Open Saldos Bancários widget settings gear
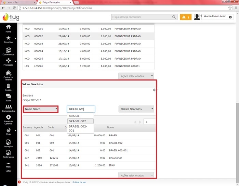239x186 pixels. [x=154, y=90]
